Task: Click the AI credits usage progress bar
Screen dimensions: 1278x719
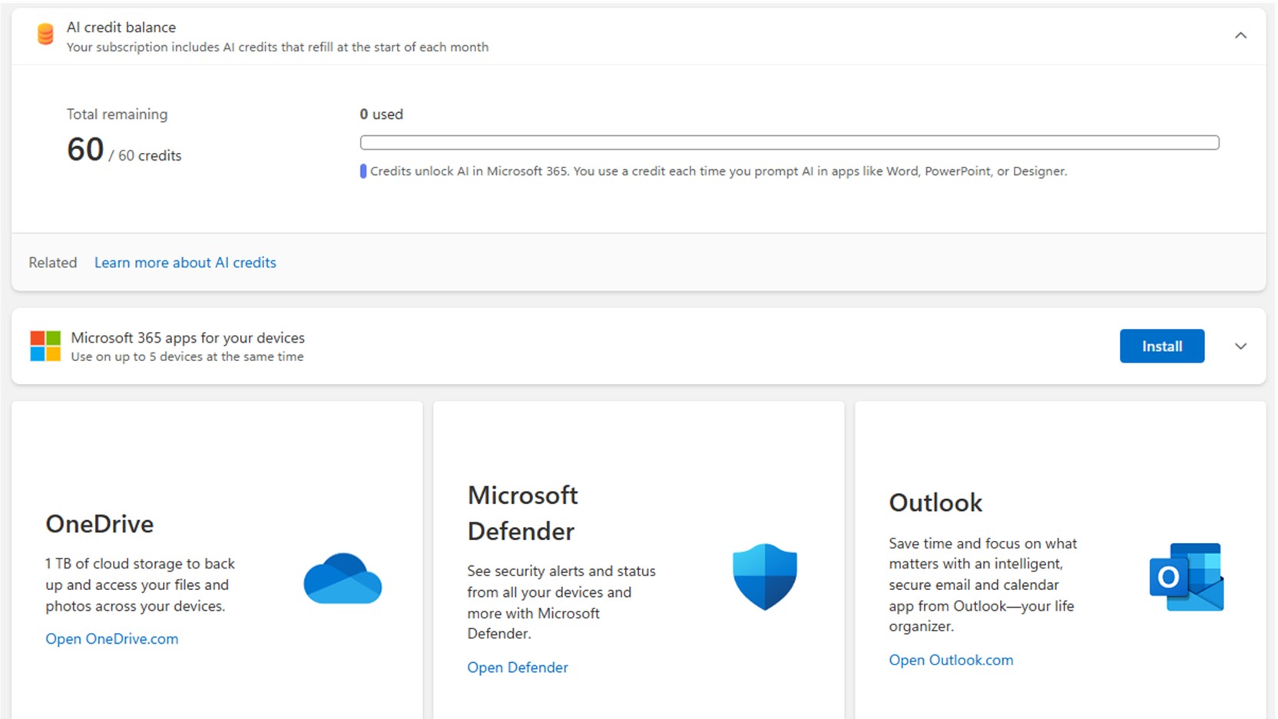Action: [789, 143]
